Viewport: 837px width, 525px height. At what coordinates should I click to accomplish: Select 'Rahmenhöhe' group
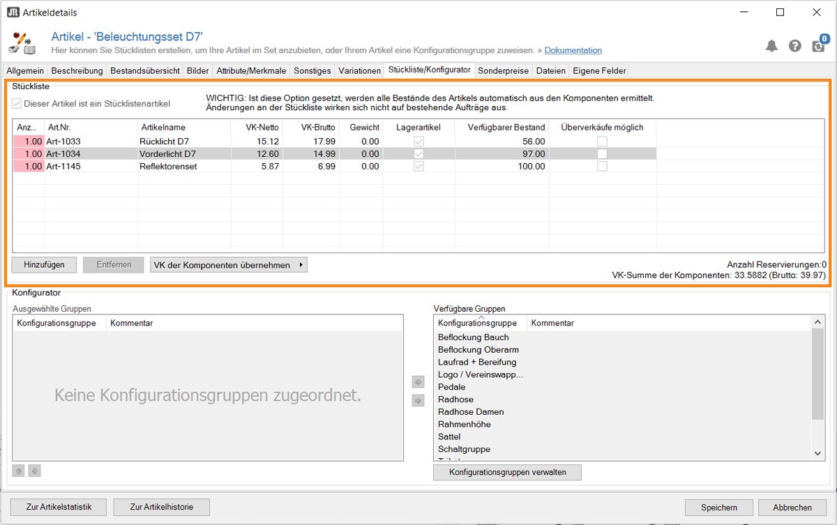tap(465, 425)
